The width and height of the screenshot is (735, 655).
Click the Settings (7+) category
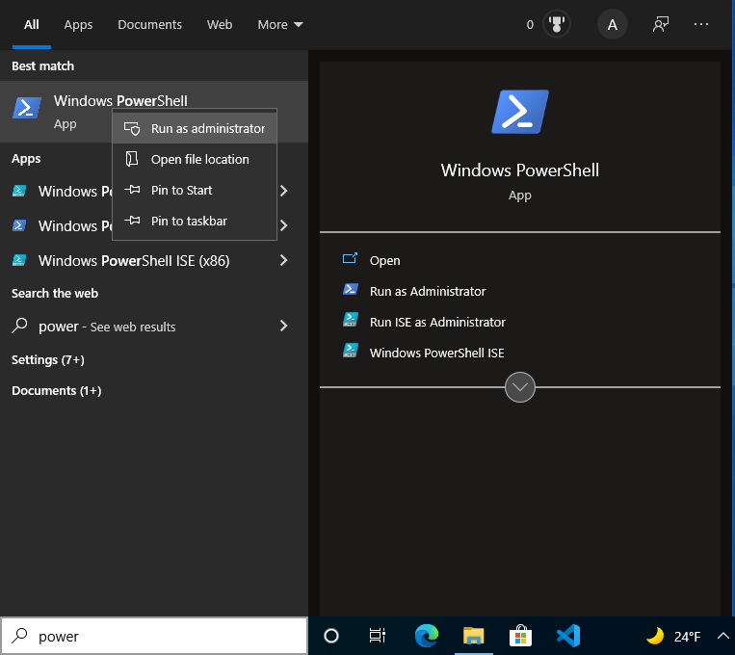click(48, 359)
